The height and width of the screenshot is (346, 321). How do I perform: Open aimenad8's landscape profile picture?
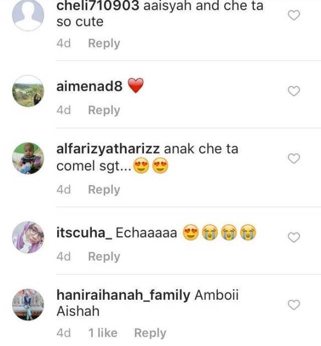(x=28, y=91)
